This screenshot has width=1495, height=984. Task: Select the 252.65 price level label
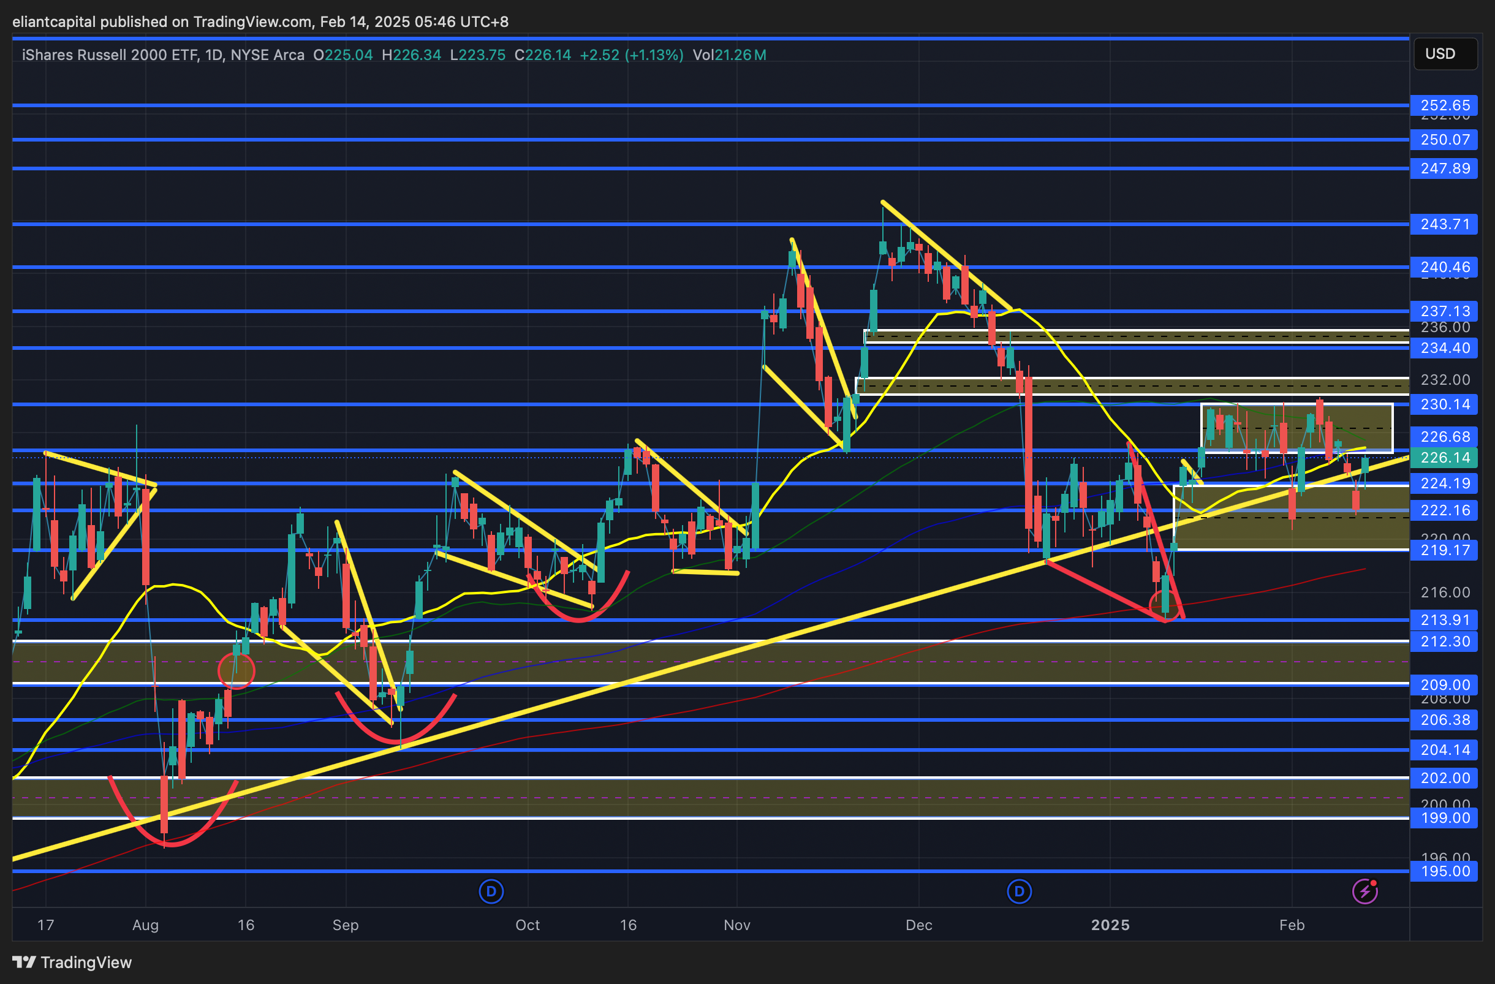click(1445, 105)
